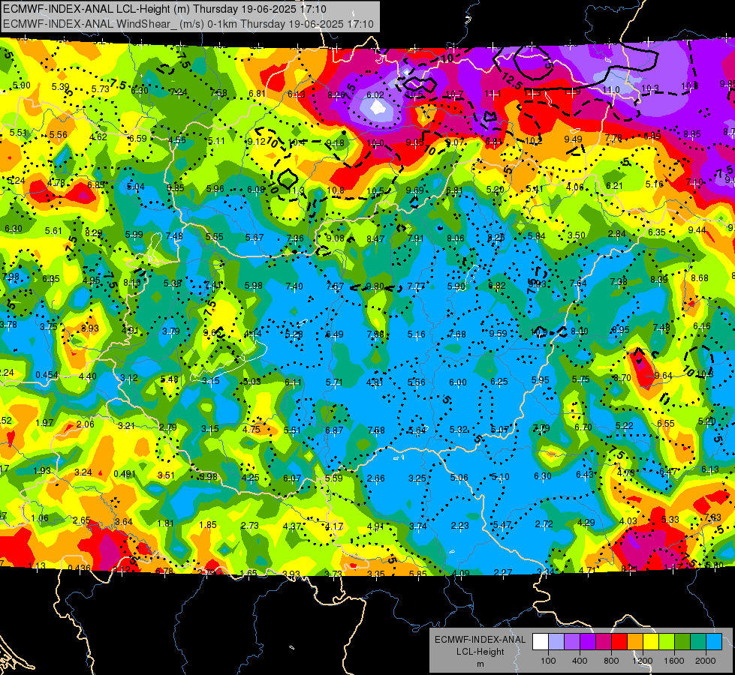Click the grid value 4.17
Screen dimensions: 735x675
(334, 526)
